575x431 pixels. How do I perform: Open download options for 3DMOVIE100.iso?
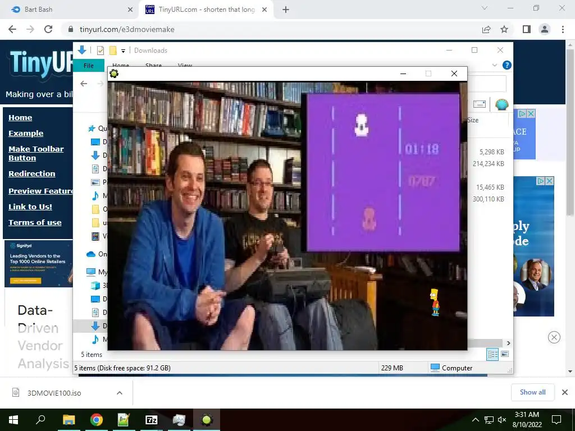pos(120,393)
